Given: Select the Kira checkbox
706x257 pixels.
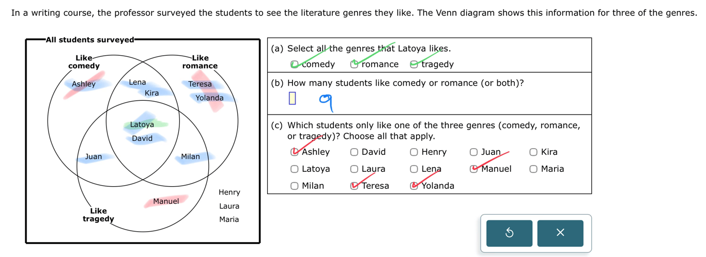Looking at the screenshot, I should tap(533, 152).
